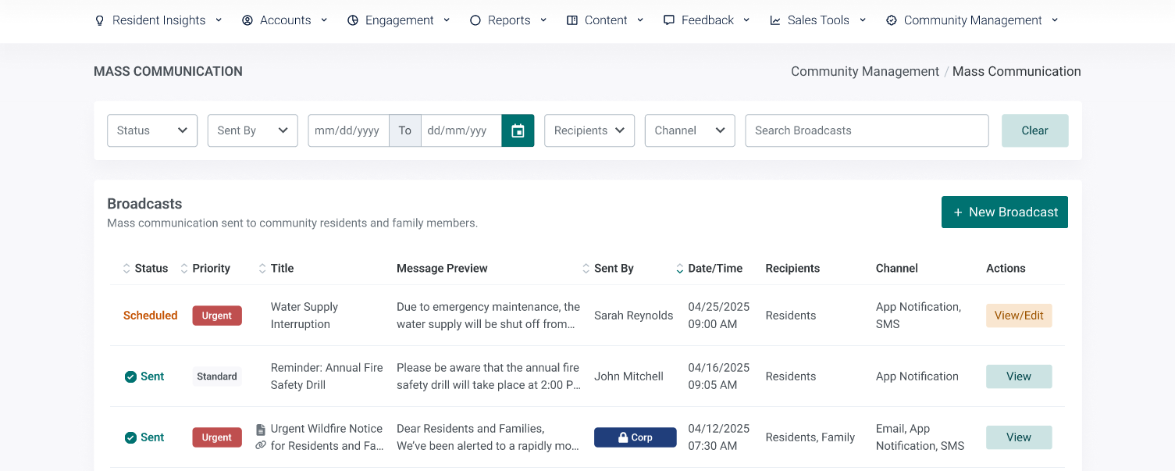
Task: Click Urgent badge on Wildfire Notice row
Action: click(217, 437)
